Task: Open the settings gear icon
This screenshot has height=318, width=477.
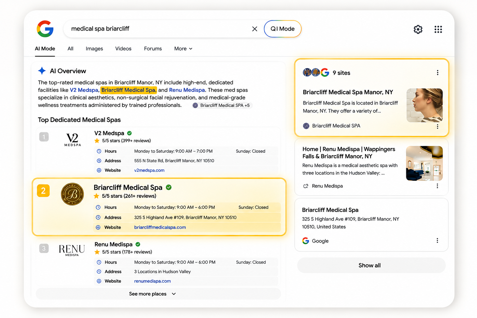Action: [418, 29]
